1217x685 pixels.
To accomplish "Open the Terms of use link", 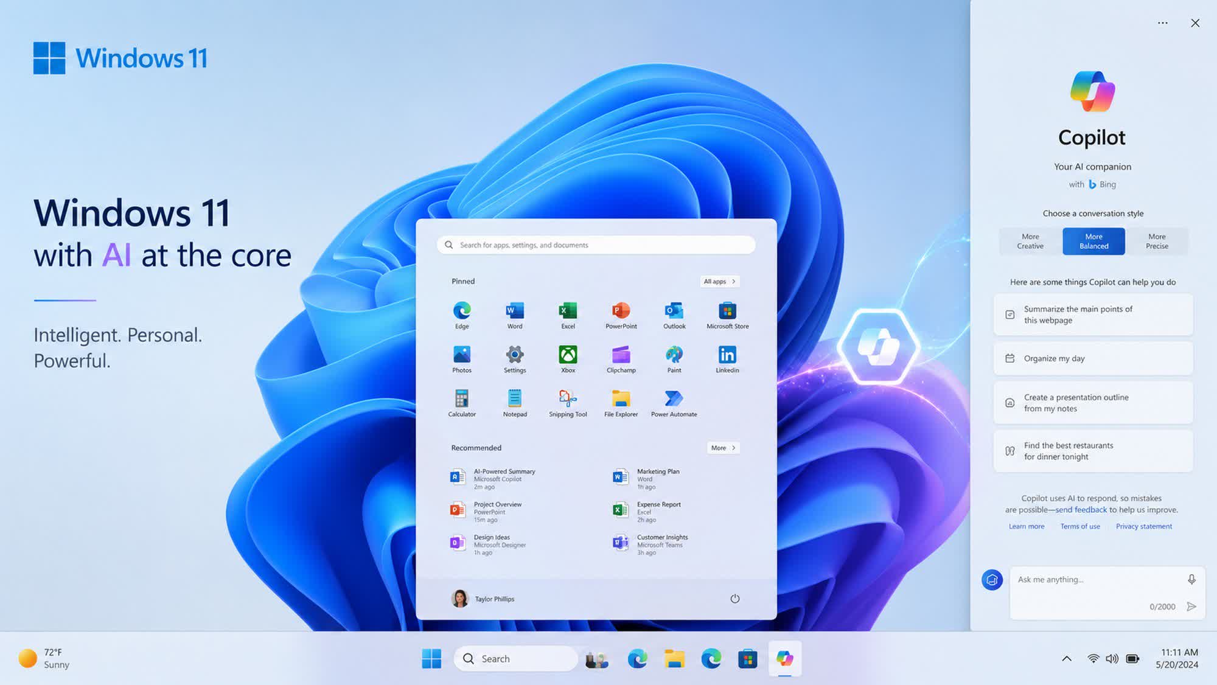I will pos(1080,526).
